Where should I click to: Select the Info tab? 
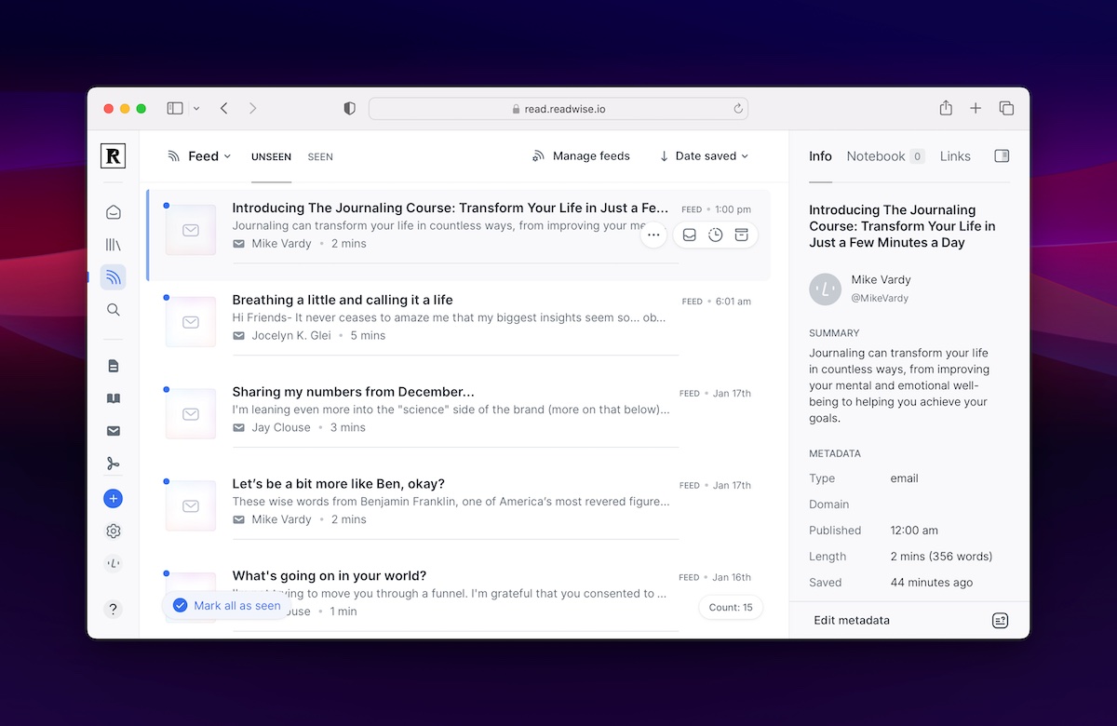[x=820, y=156]
